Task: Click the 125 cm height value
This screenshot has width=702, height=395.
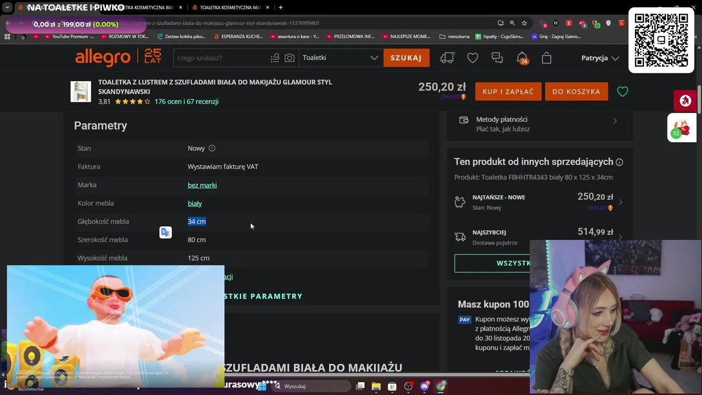Action: click(199, 258)
